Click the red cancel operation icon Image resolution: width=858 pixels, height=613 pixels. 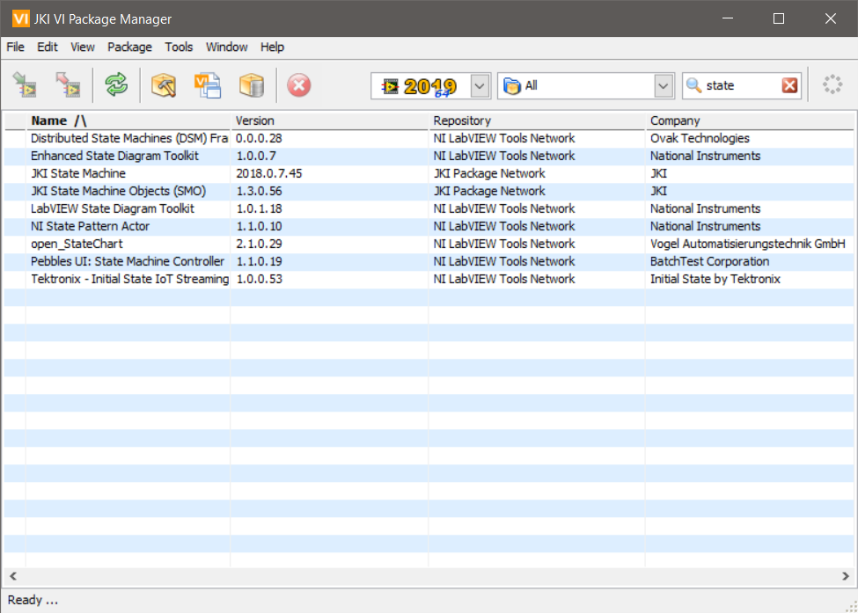click(x=299, y=85)
